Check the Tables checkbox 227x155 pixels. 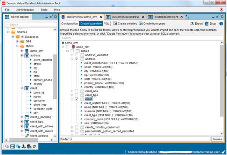click(x=72, y=51)
